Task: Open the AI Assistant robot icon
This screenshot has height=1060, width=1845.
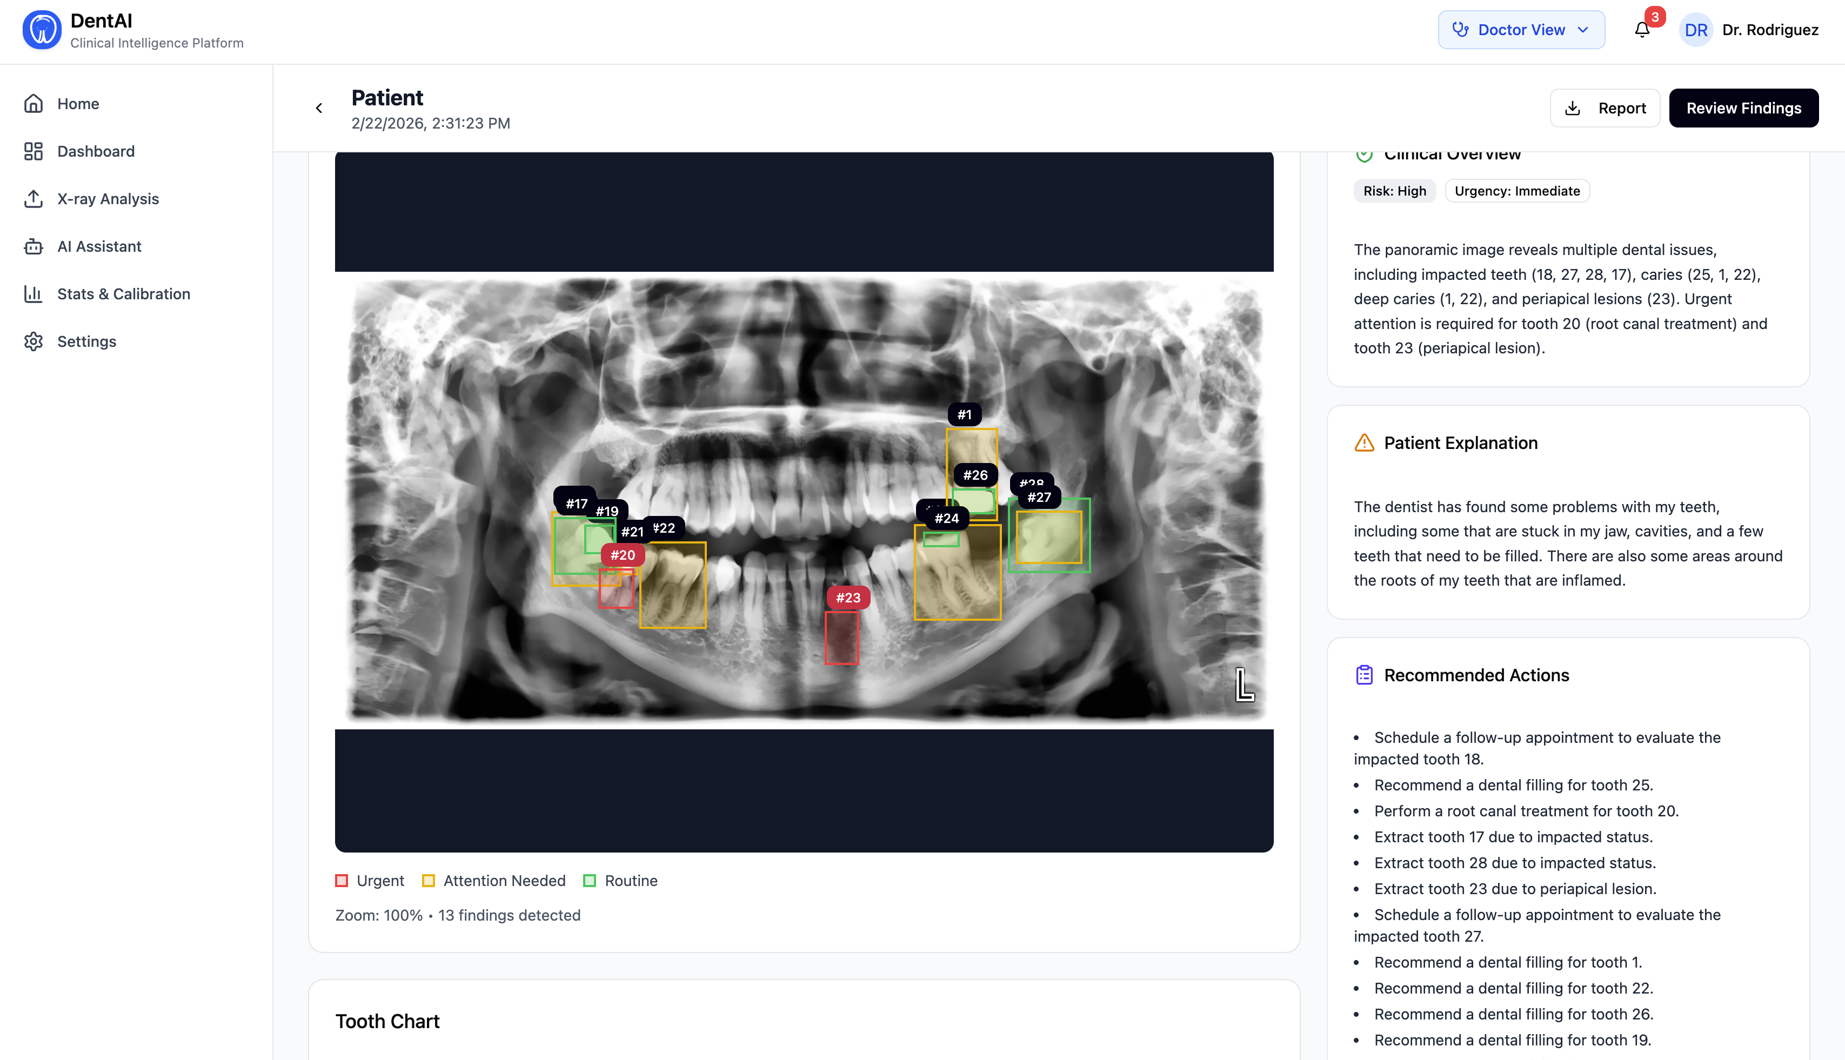Action: pyautogui.click(x=34, y=246)
